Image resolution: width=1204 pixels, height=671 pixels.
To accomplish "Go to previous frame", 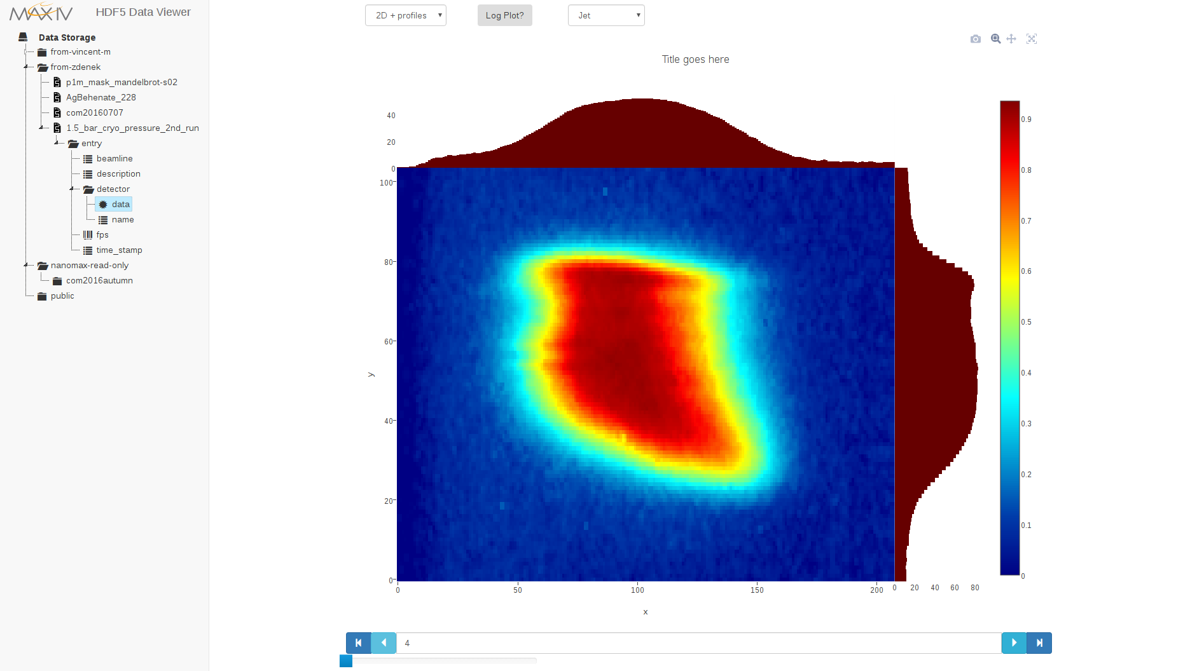I will [x=384, y=643].
